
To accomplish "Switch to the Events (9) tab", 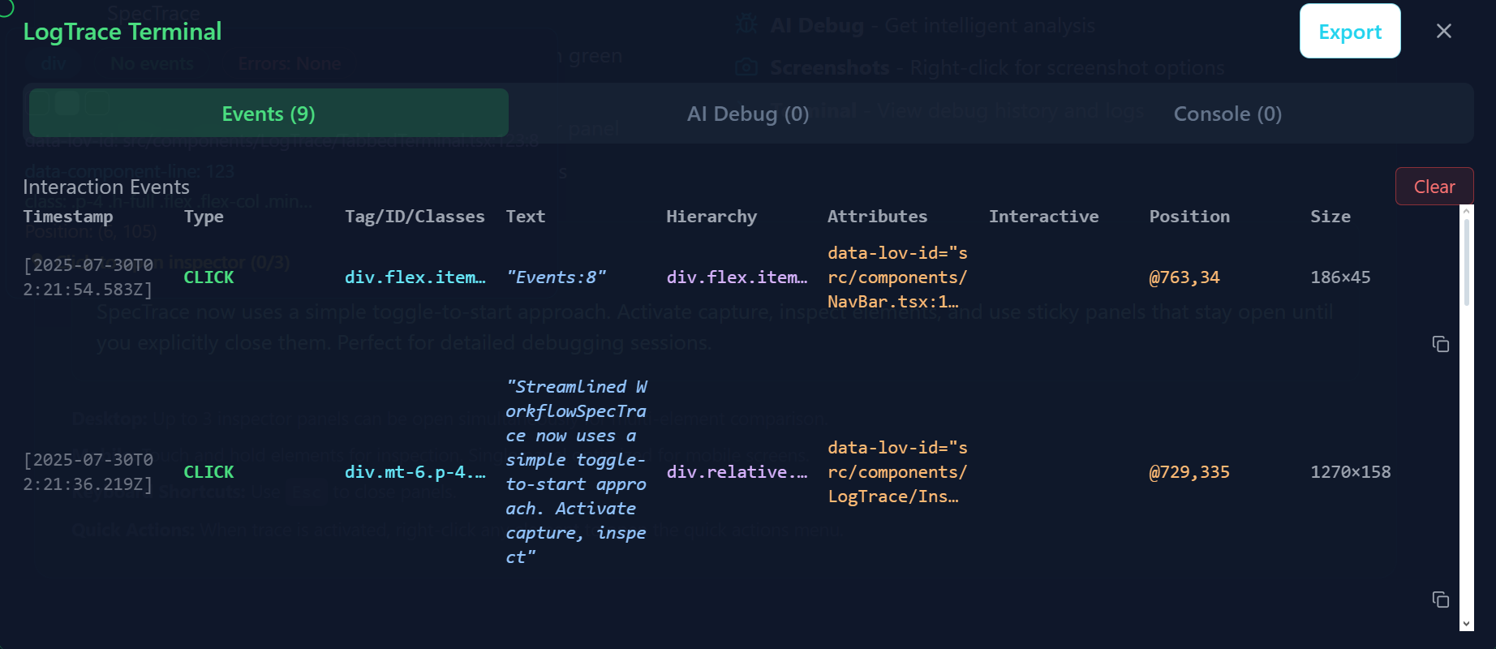I will [269, 114].
